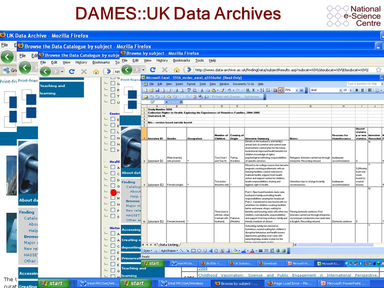This screenshot has width=384, height=288.
Task: Open Excel Data menu
Action: 212,84
